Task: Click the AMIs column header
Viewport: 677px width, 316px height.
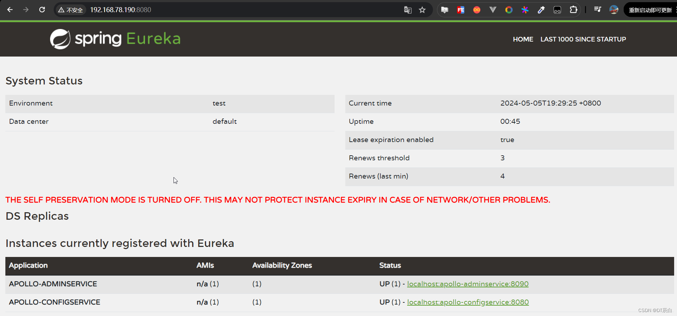Action: [x=205, y=266]
